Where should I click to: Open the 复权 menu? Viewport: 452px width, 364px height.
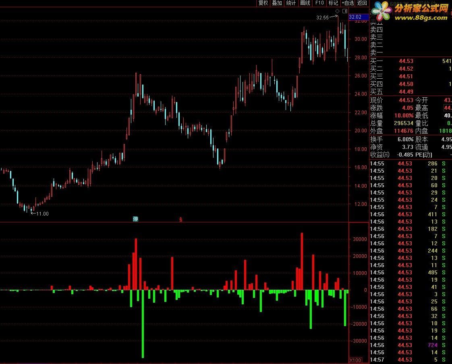[x=263, y=3]
